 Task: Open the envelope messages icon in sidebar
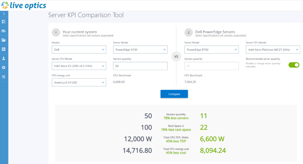[4, 31]
